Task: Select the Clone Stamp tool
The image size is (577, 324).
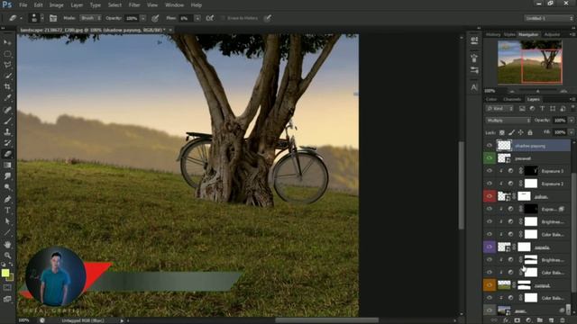Action: coord(7,131)
